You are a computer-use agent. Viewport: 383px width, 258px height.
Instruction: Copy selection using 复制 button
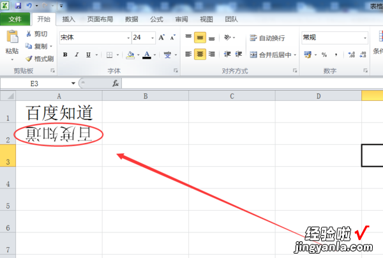(36, 46)
